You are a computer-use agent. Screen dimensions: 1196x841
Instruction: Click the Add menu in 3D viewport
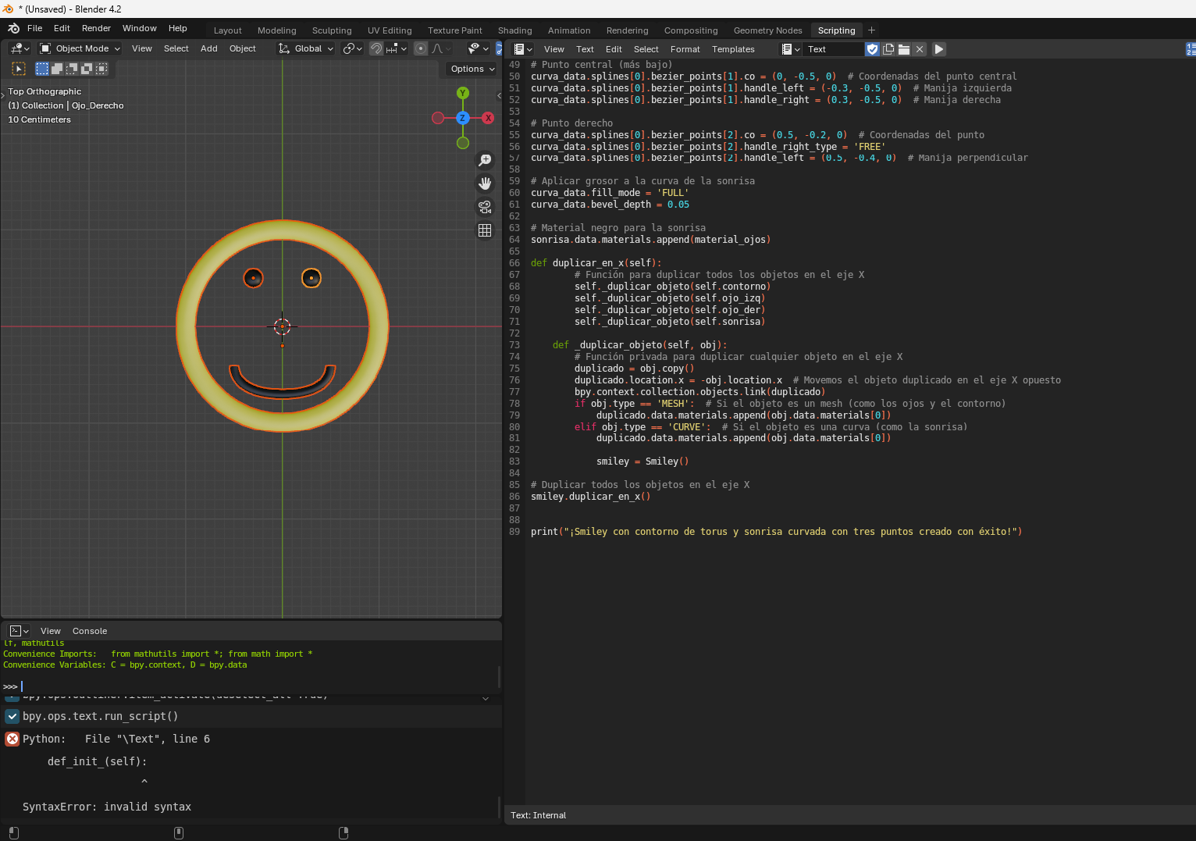(208, 48)
